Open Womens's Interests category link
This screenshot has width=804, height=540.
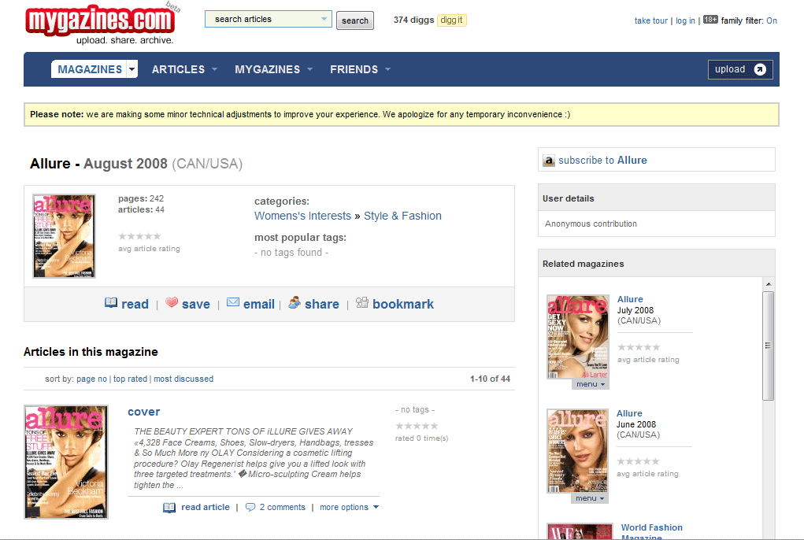(x=302, y=216)
